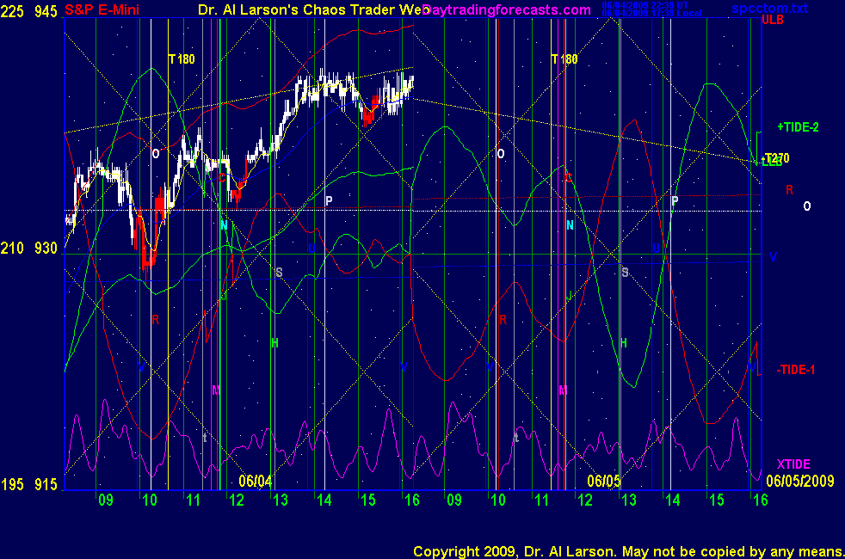Screen dimensions: 845x559
Task: Click the yellow T270 label
Action: coord(776,158)
